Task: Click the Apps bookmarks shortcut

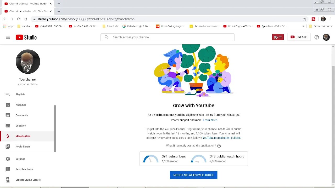Action: click(8, 26)
